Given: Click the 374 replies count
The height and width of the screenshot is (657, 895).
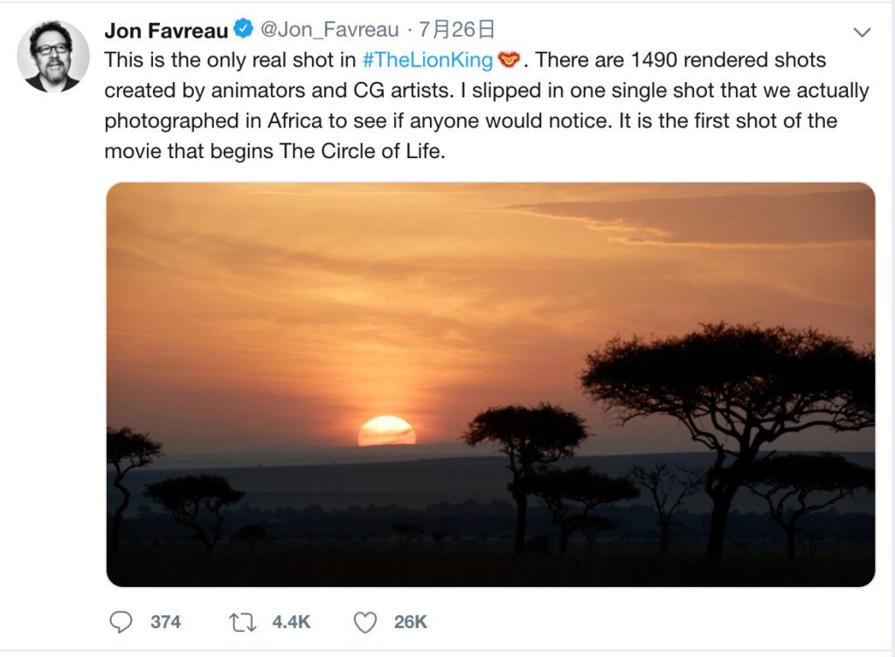Looking at the screenshot, I should tap(165, 622).
